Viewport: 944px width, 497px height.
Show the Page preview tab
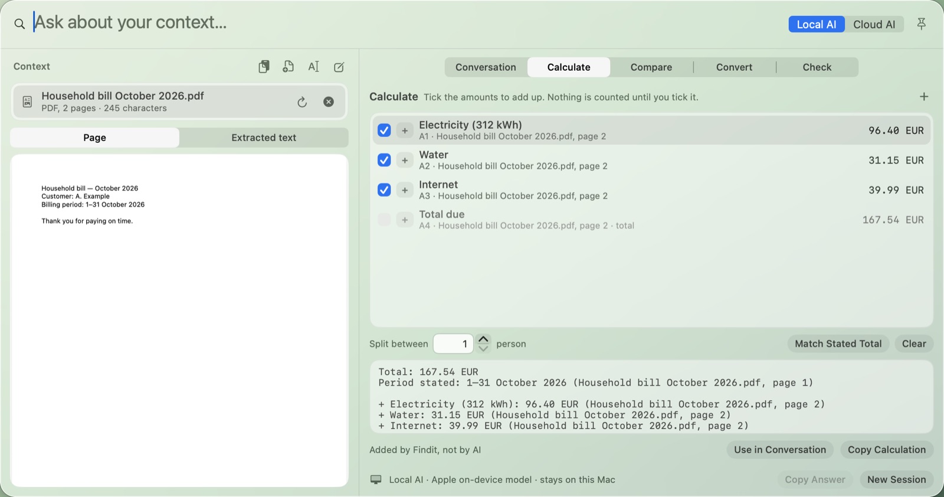(94, 138)
